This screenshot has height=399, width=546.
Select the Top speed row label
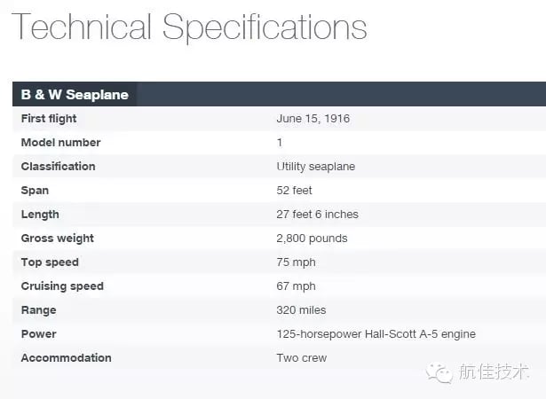50,262
